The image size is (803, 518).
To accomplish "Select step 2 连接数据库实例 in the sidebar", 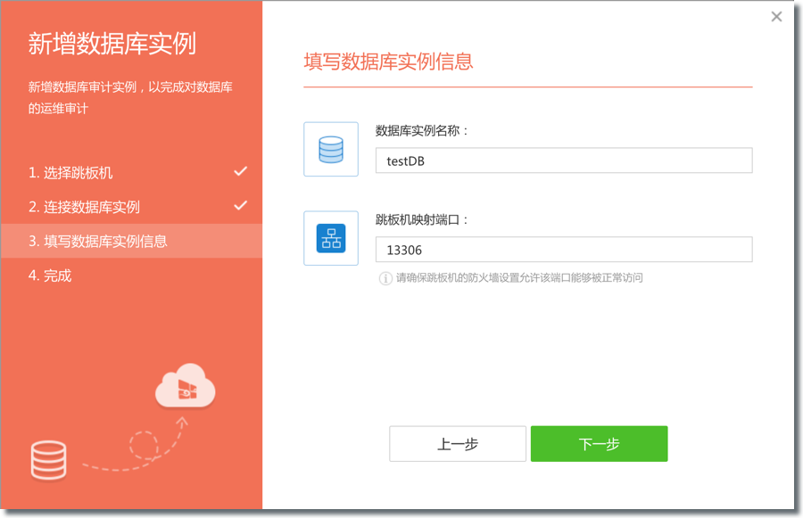I will coord(85,206).
